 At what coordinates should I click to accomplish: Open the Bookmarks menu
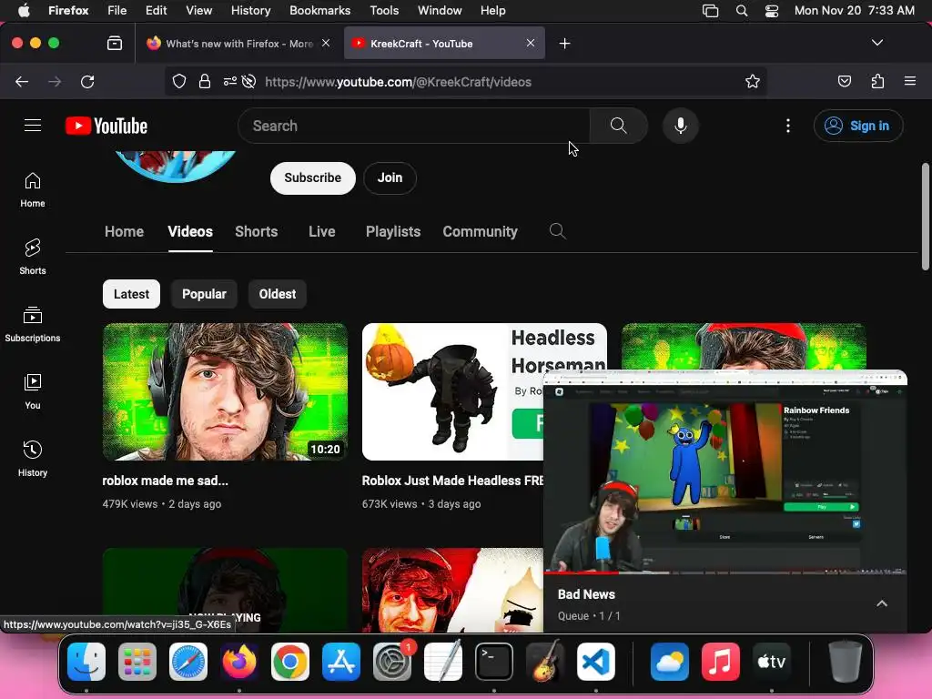point(319,11)
